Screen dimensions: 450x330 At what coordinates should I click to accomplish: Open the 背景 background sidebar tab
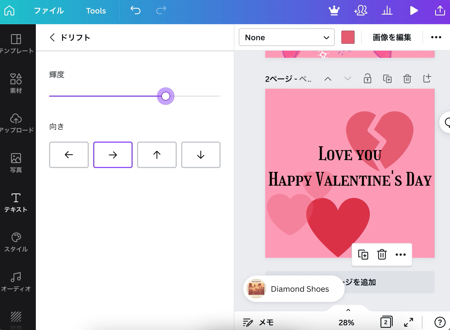[x=16, y=320]
